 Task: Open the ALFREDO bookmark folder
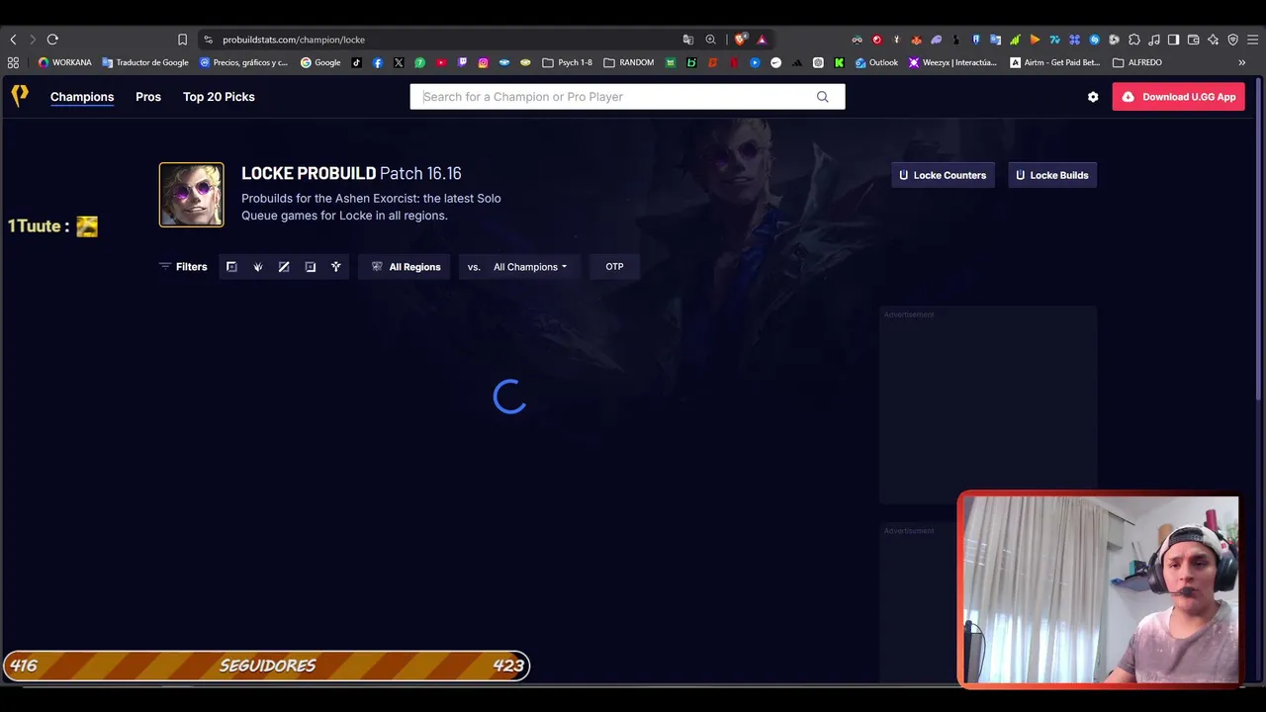click(x=1137, y=62)
